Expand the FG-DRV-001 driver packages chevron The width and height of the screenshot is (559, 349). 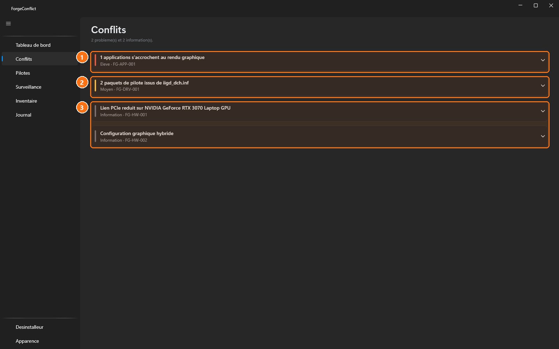(543, 86)
